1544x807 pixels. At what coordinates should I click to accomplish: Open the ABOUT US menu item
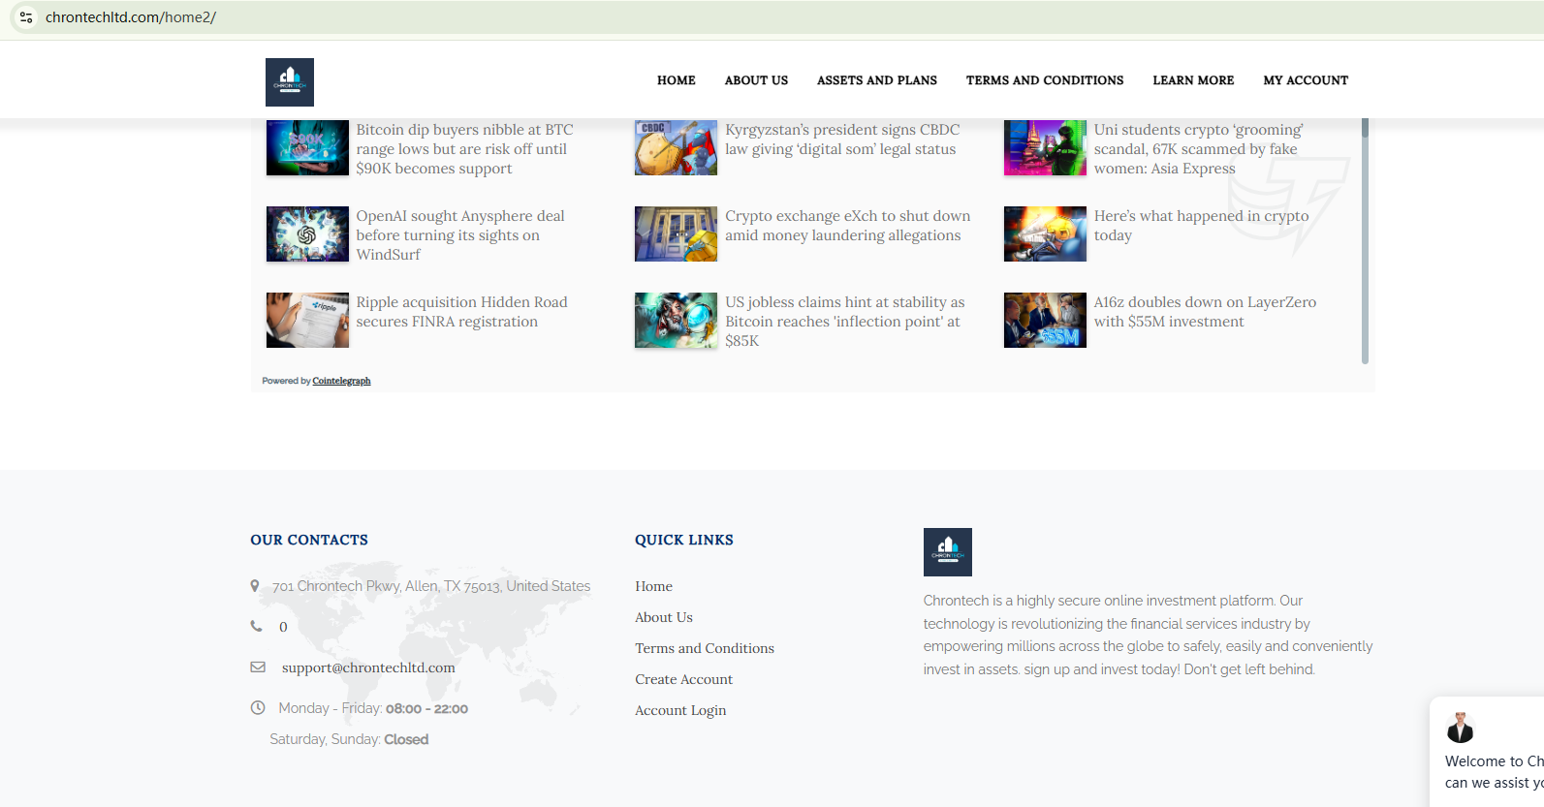(x=756, y=80)
